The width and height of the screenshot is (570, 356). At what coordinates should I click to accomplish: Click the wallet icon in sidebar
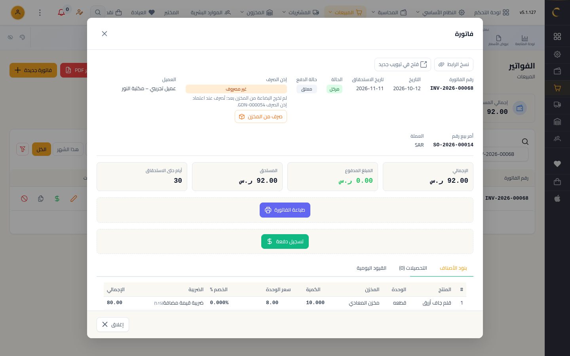(557, 71)
